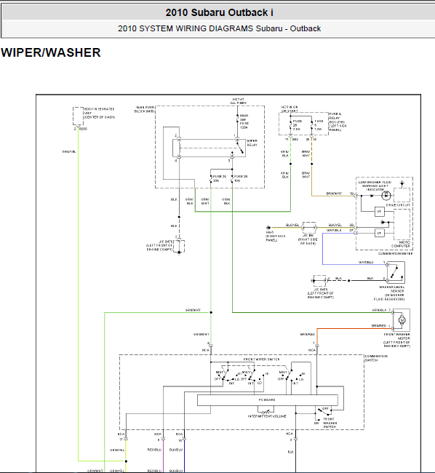Click the body integrated unit dashed box
This screenshot has width=435, height=473.
(78, 116)
